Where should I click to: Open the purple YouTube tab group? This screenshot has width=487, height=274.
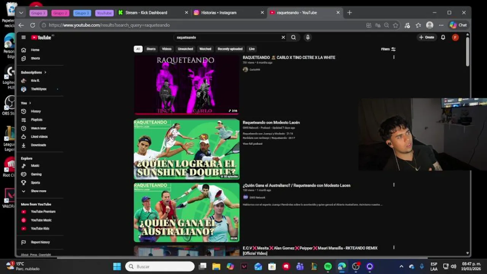coord(104,13)
